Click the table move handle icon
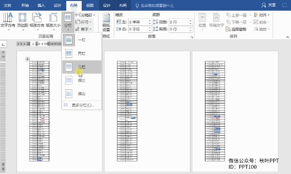Image resolution: width=291 pixels, height=174 pixels. [27, 59]
